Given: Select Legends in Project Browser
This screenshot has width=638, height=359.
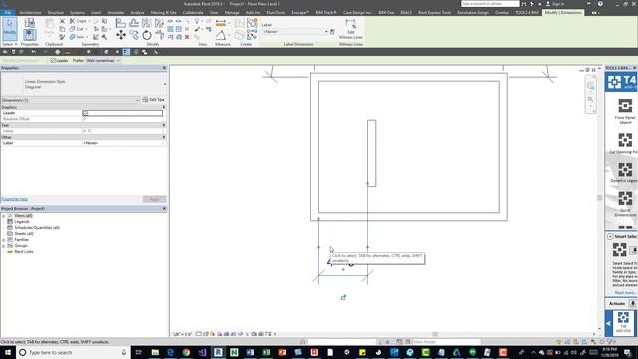Looking at the screenshot, I should click(22, 222).
